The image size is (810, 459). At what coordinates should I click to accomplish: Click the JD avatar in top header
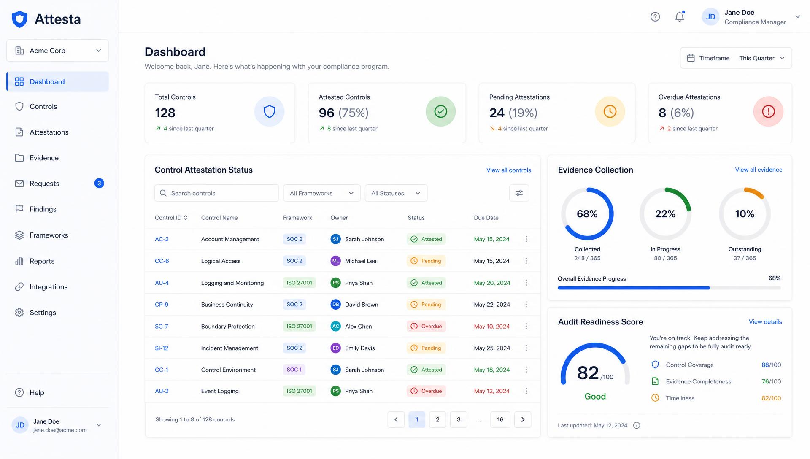coord(710,17)
